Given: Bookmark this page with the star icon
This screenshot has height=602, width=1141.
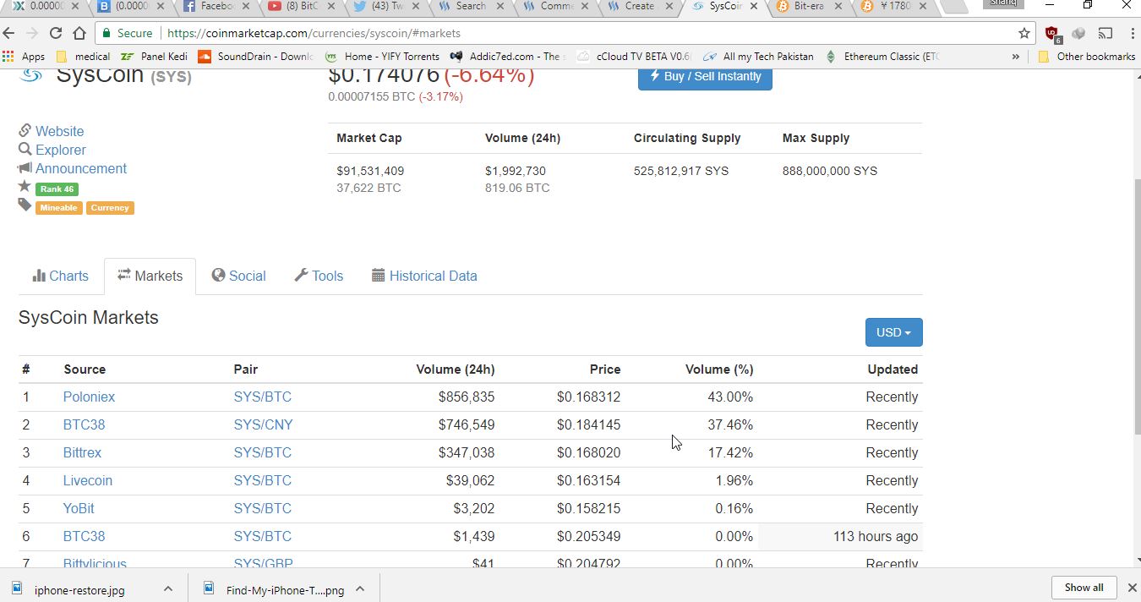Looking at the screenshot, I should (x=1024, y=34).
